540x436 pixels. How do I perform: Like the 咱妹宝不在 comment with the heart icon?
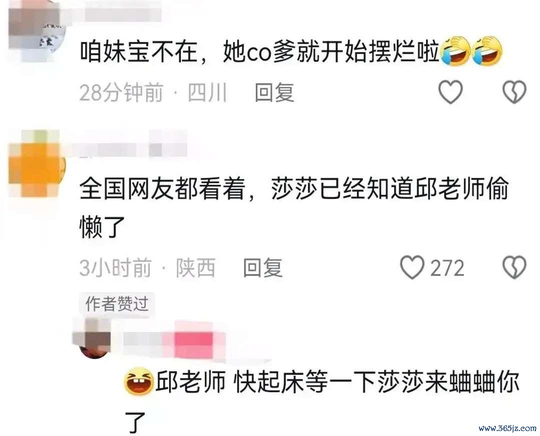tap(450, 91)
